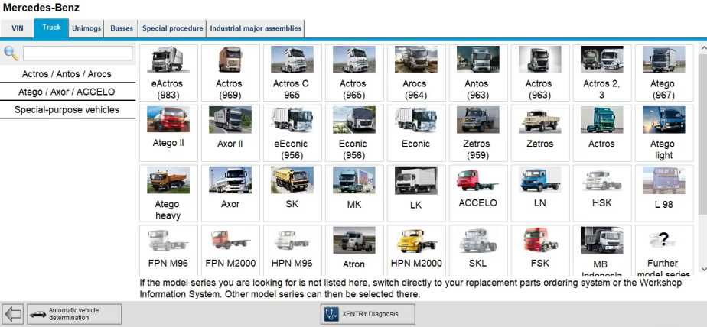Choose the Axor model series tile
Image resolution: width=707 pixels, height=327 pixels.
[x=230, y=193]
